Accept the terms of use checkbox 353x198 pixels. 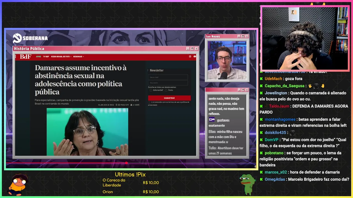point(149,102)
